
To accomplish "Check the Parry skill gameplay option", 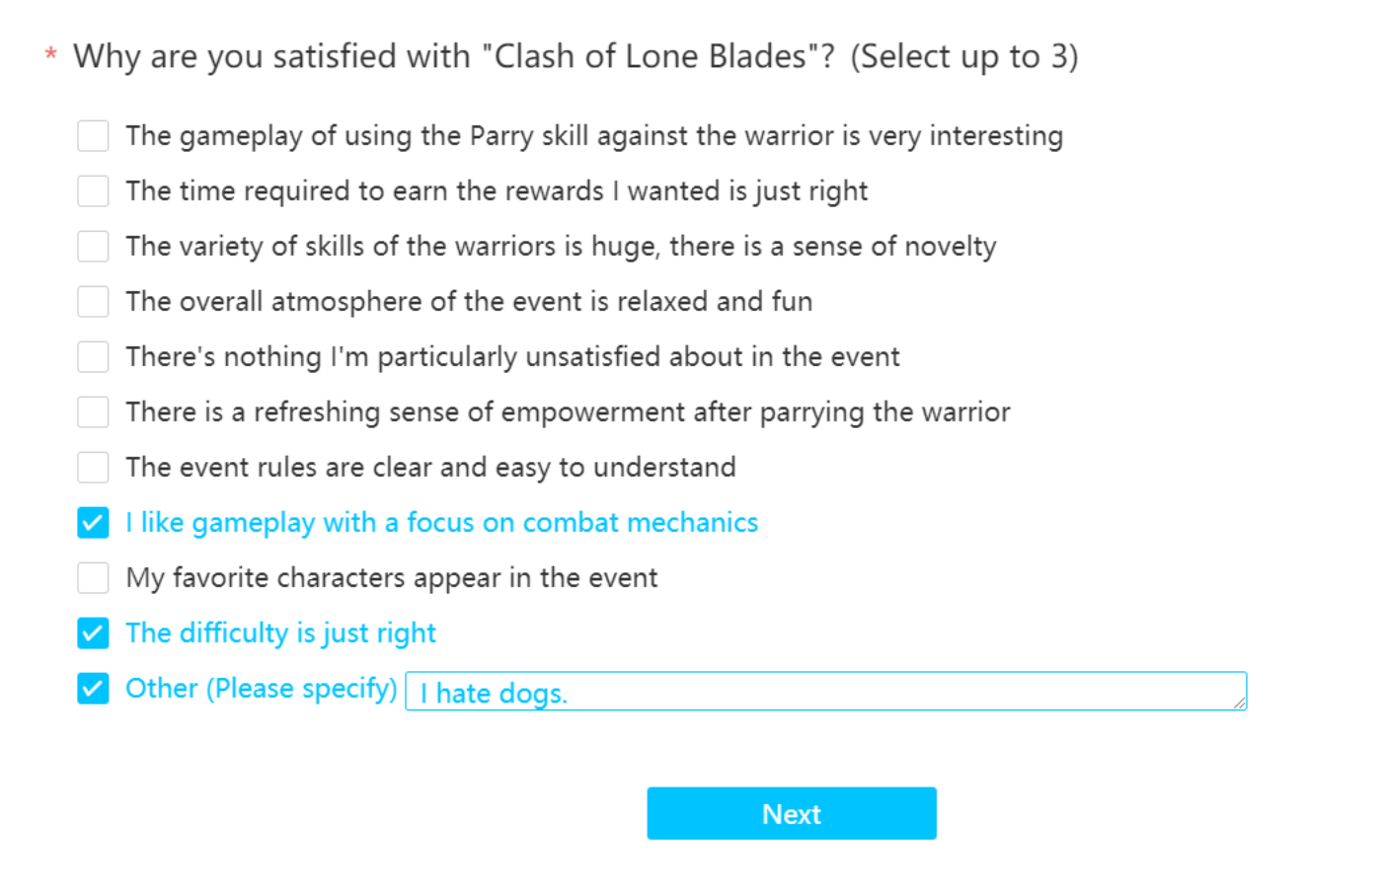I will pos(93,136).
